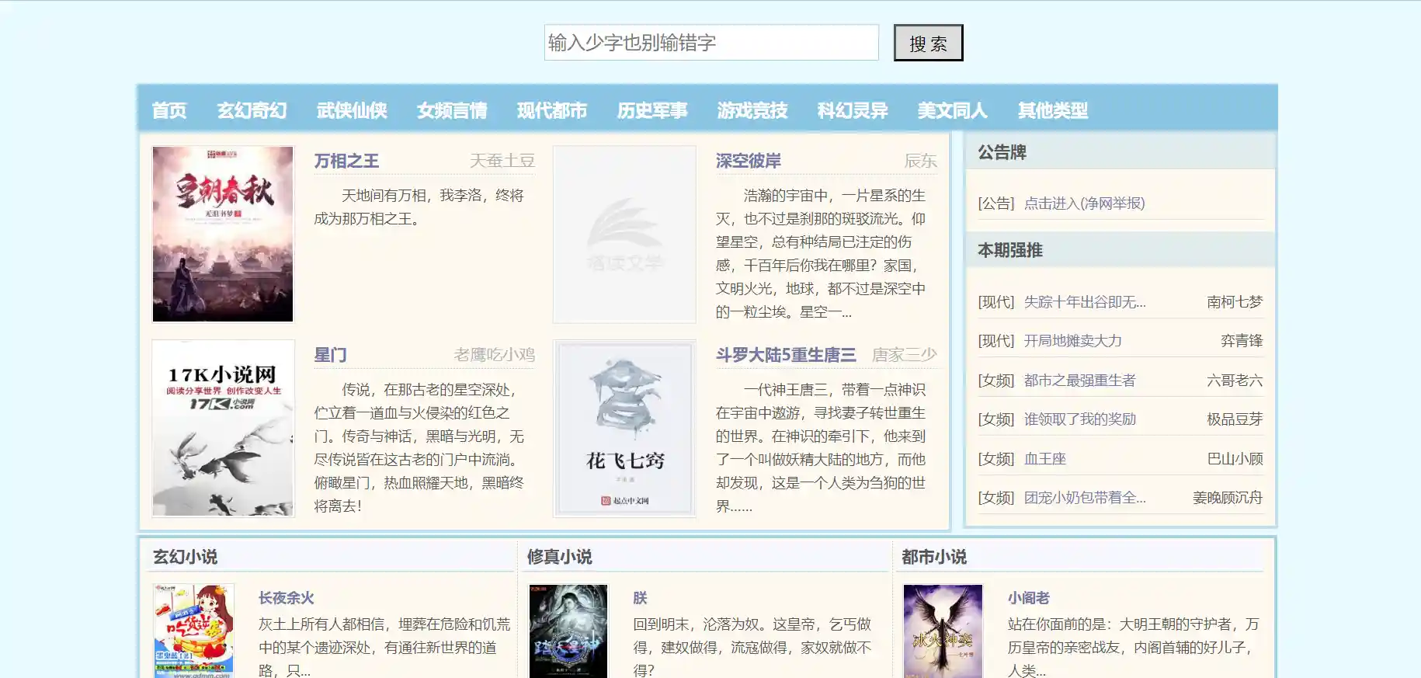Open the 万相之王 title link
Image resolution: width=1421 pixels, height=678 pixels.
pos(346,161)
